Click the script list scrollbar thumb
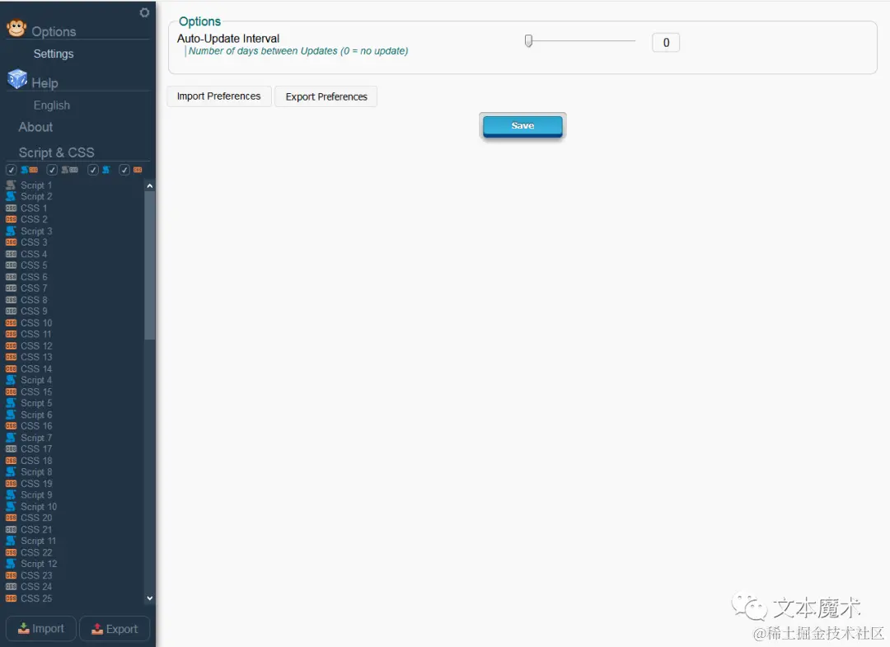The width and height of the screenshot is (890, 647). 150,265
